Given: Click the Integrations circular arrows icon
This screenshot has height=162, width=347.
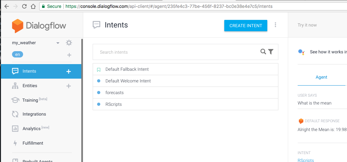Looking at the screenshot, I should [15, 114].
